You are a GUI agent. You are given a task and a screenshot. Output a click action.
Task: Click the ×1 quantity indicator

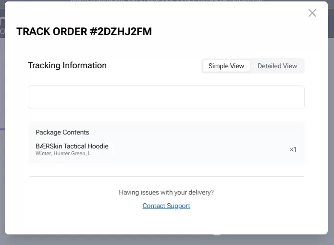(293, 149)
